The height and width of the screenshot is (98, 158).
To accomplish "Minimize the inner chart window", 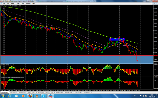I will (153, 4).
